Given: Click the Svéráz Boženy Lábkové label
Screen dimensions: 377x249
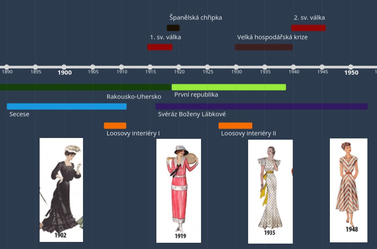Looking at the screenshot, I should click(x=192, y=114).
